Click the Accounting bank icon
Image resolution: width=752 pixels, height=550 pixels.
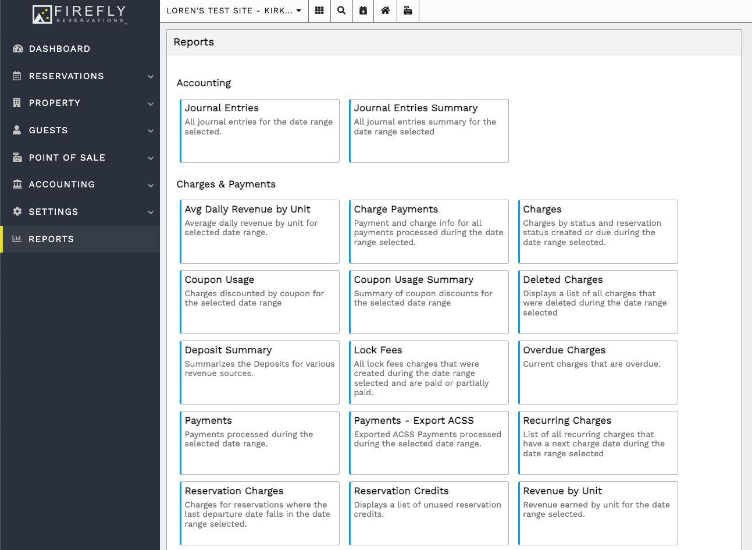(x=17, y=184)
